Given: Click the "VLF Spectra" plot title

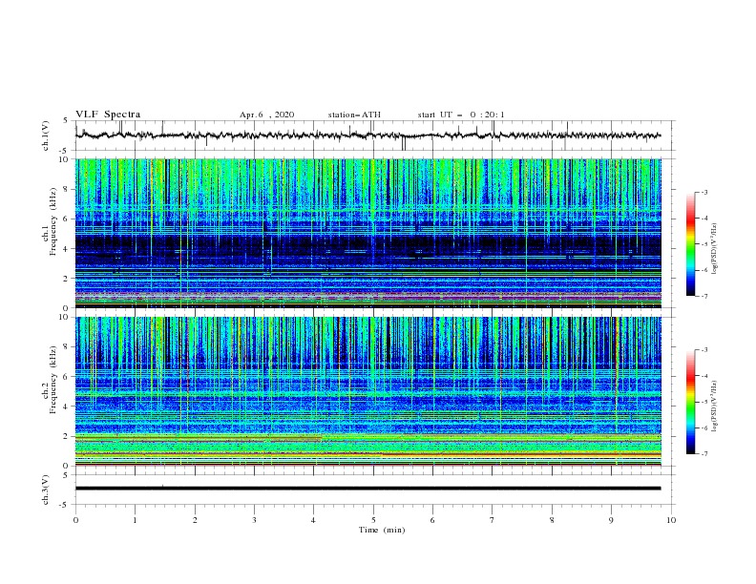Looking at the screenshot, I should (108, 115).
